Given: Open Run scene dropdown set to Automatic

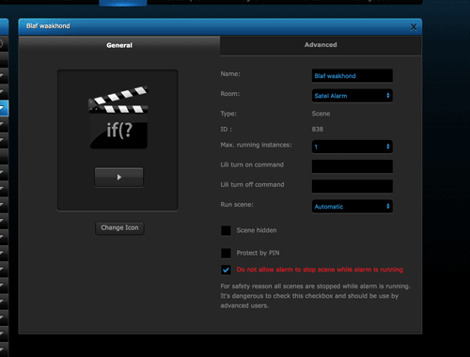Looking at the screenshot, I should (x=352, y=207).
